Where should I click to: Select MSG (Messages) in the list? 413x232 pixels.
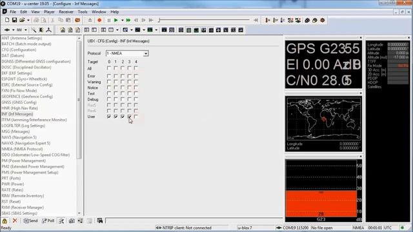tap(15, 131)
